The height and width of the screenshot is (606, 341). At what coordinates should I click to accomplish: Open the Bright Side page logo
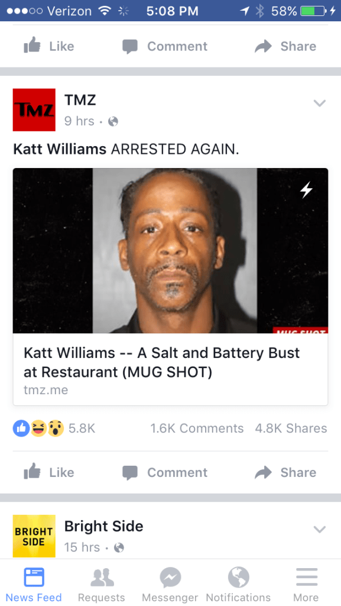tap(34, 536)
